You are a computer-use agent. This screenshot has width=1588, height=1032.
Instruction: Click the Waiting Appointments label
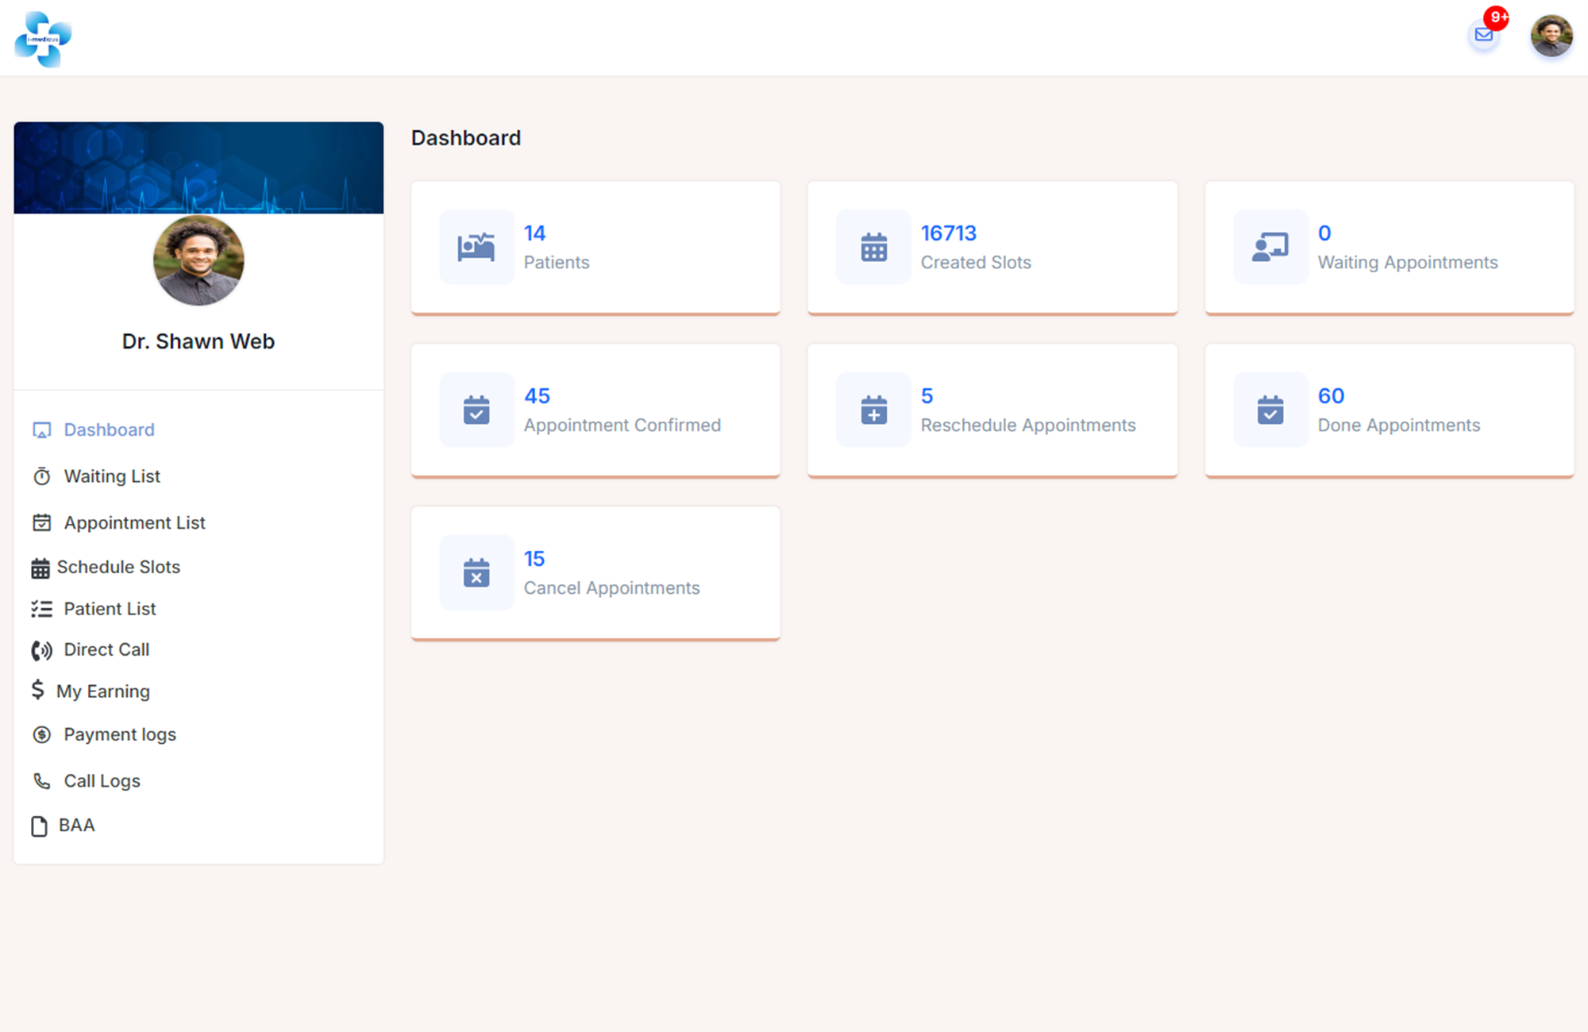[1408, 263]
